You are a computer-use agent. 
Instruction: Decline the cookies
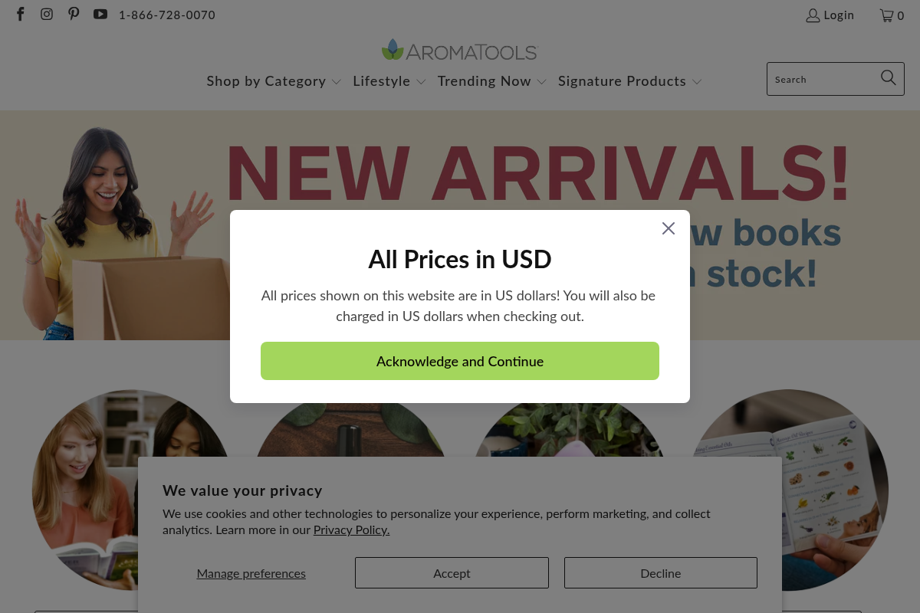[661, 573]
